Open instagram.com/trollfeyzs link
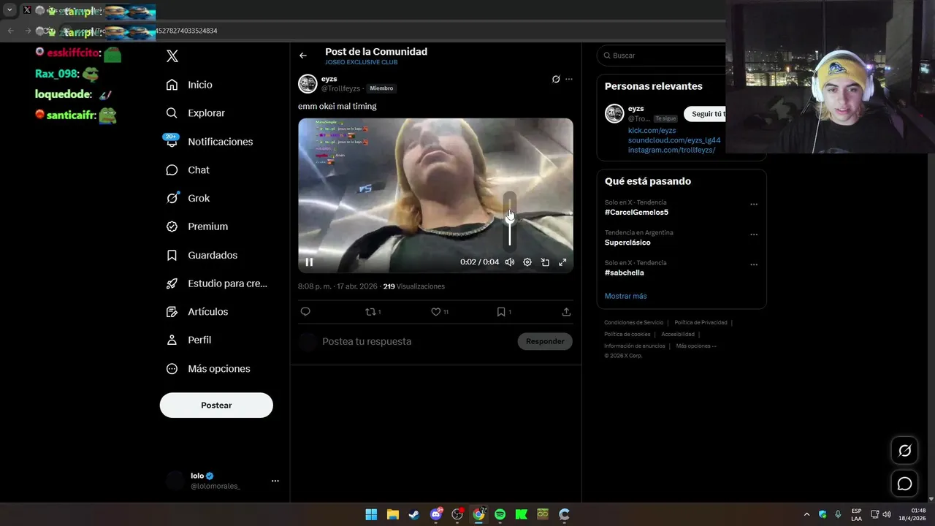935x526 pixels. pyautogui.click(x=671, y=150)
